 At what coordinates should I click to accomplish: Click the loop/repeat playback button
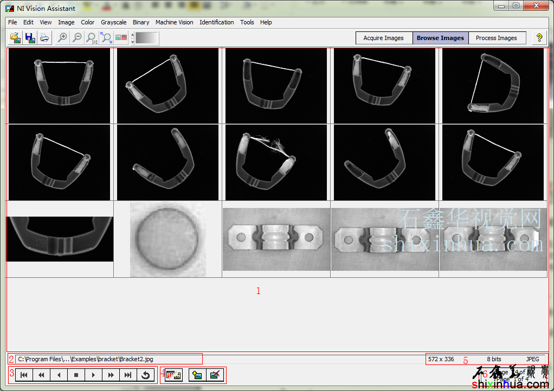[x=145, y=375]
